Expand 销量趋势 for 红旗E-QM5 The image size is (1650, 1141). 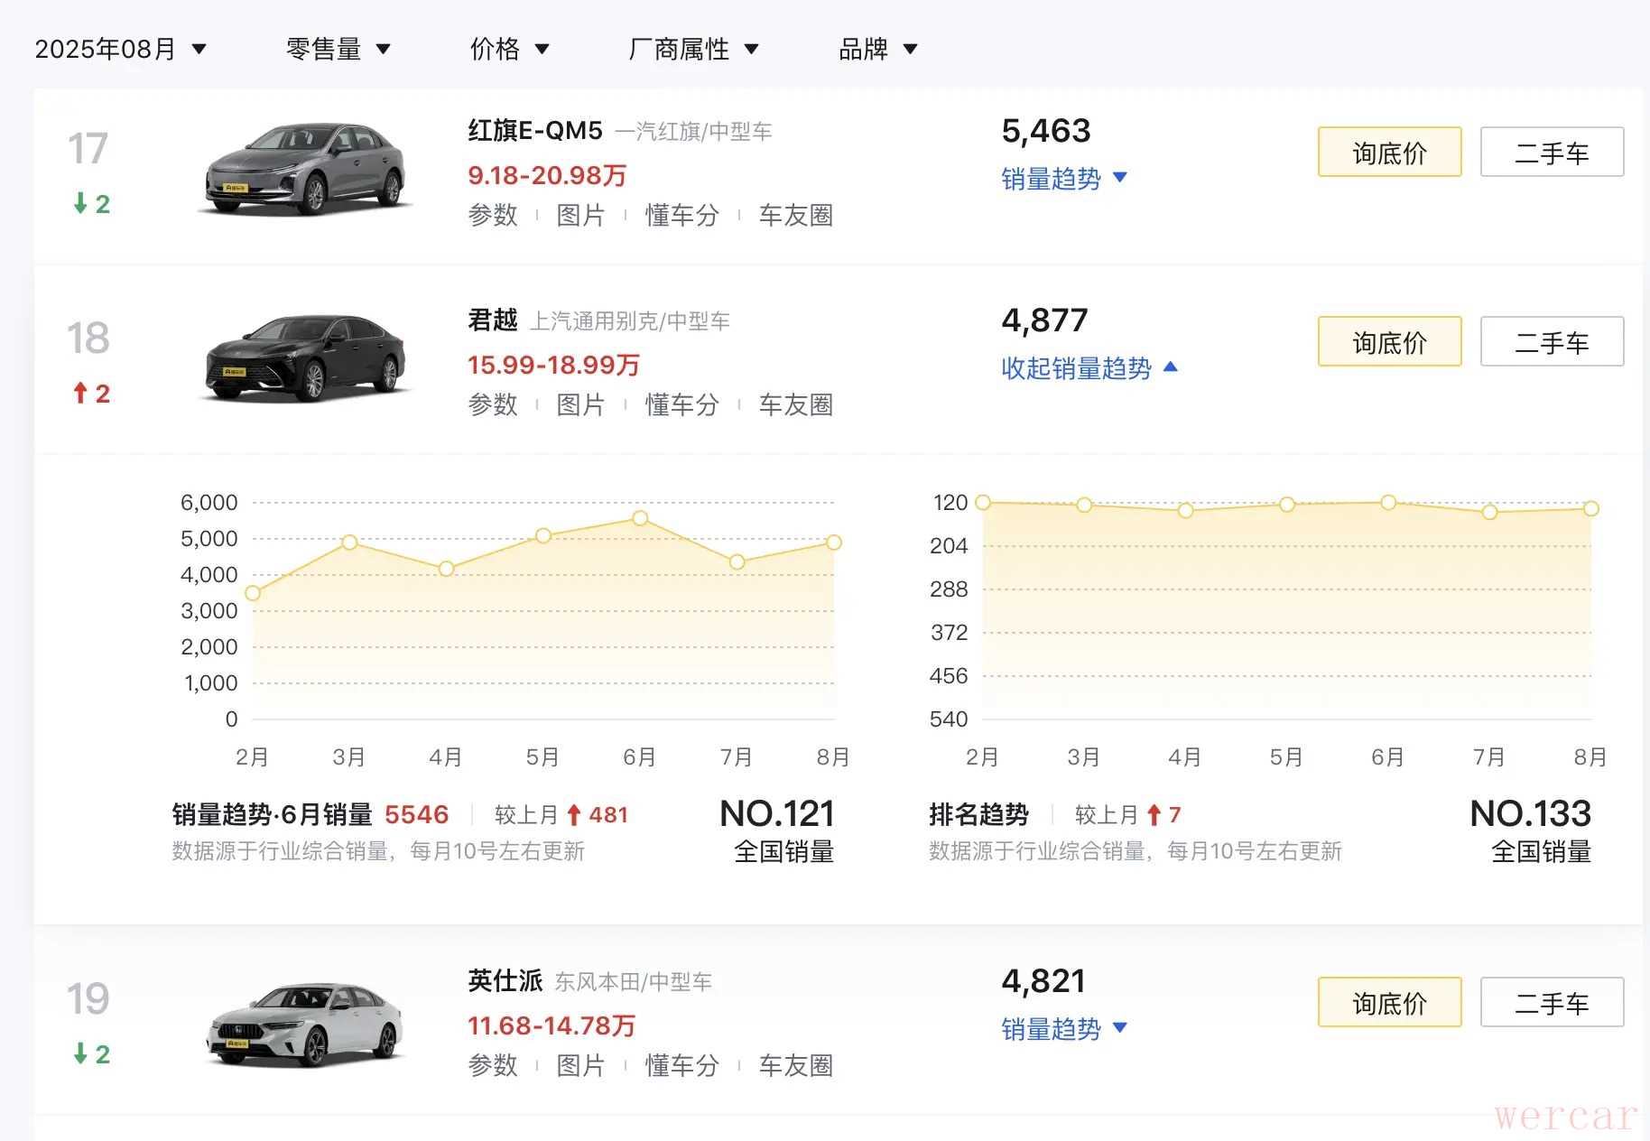[x=1063, y=179]
